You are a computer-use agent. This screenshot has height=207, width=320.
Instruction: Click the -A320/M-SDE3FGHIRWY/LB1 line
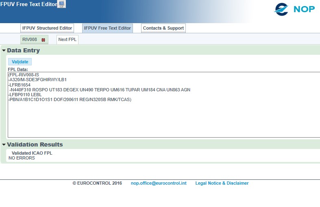[x=37, y=80]
